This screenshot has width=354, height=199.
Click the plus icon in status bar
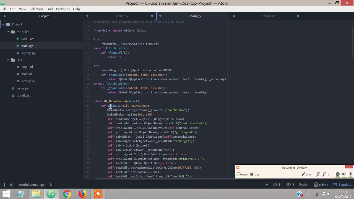point(4,185)
